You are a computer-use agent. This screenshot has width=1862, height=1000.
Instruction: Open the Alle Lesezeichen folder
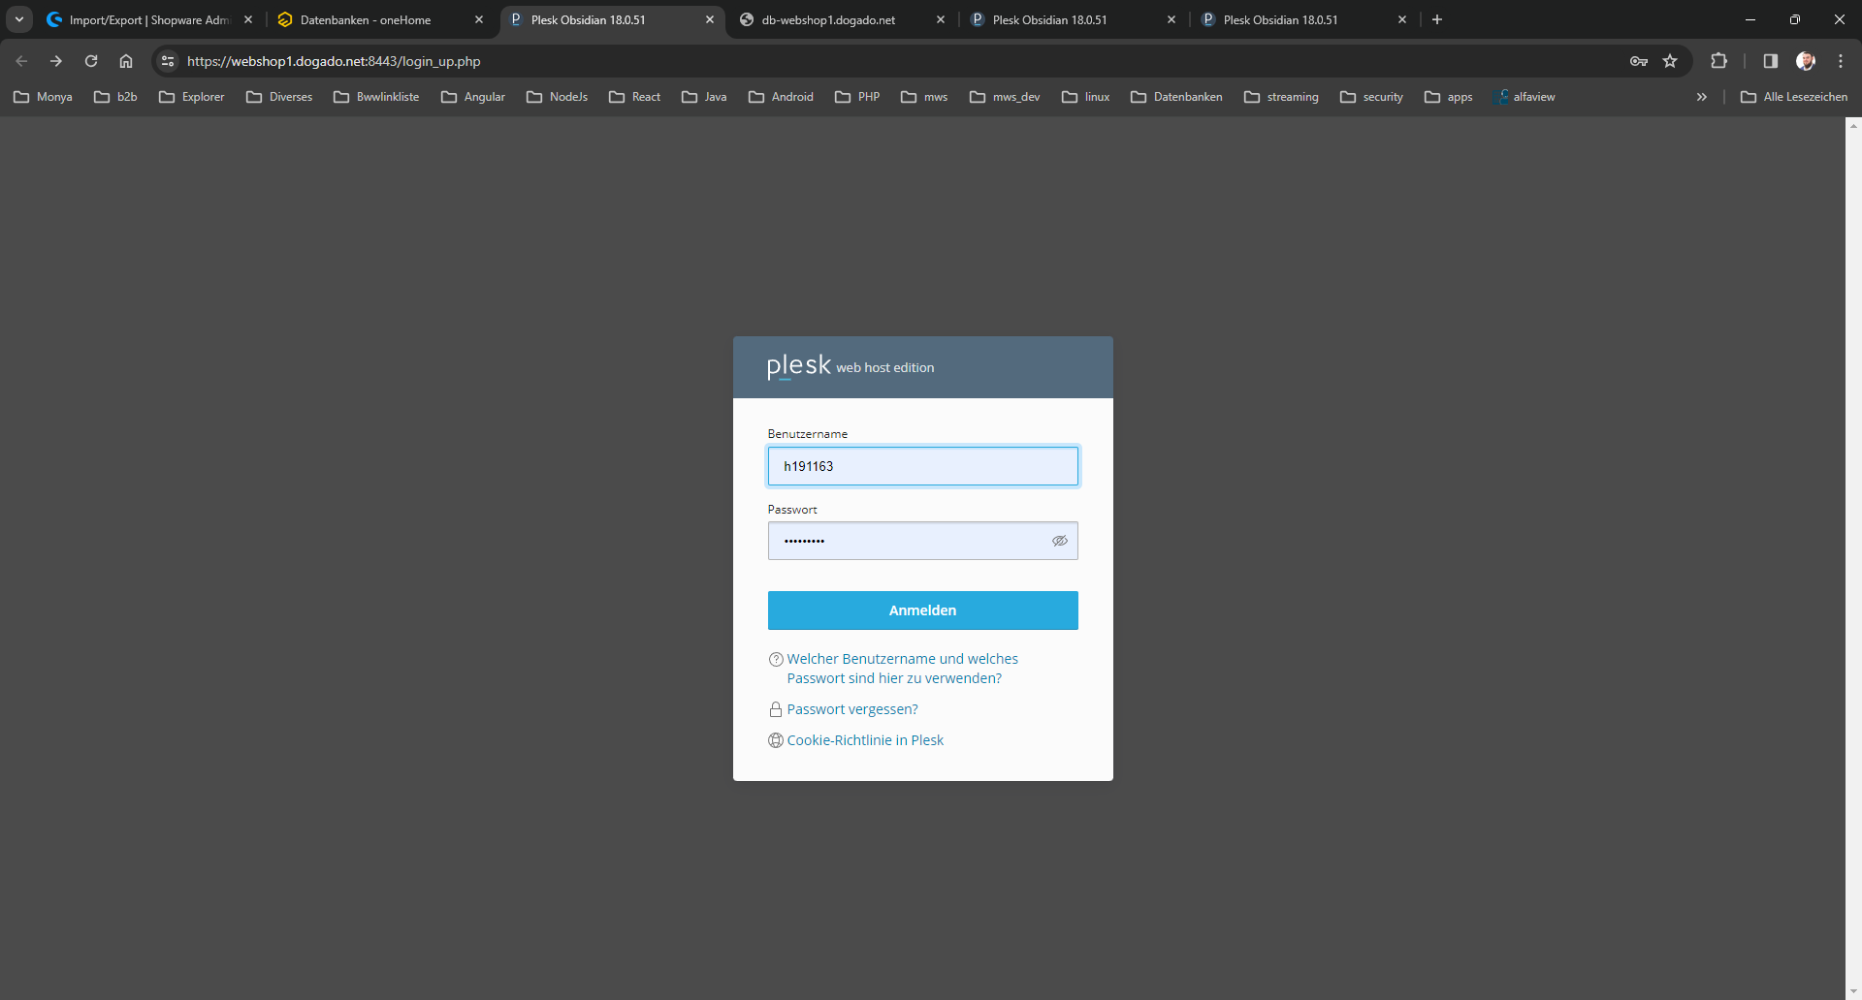tap(1794, 97)
